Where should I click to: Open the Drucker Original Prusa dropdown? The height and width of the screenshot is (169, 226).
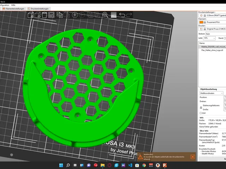pyautogui.click(x=212, y=29)
